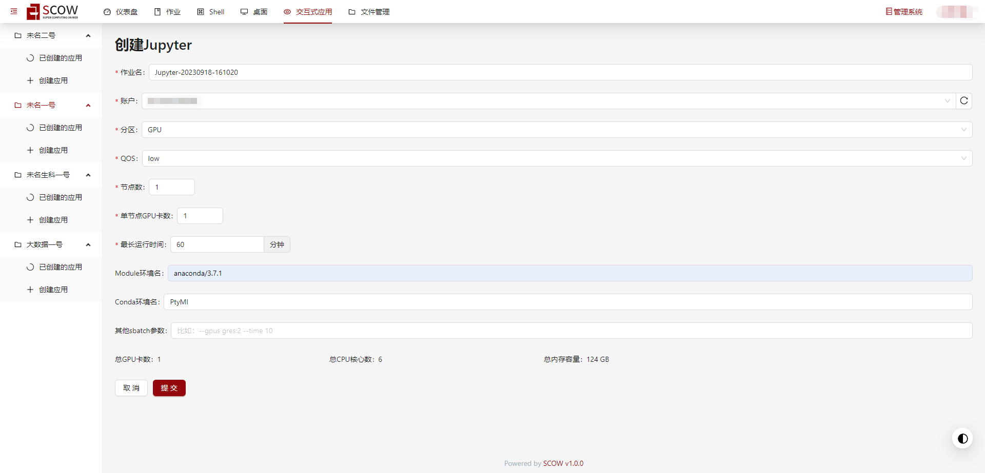
Task: Collapse the 未名生科一号 cluster group
Action: 88,175
